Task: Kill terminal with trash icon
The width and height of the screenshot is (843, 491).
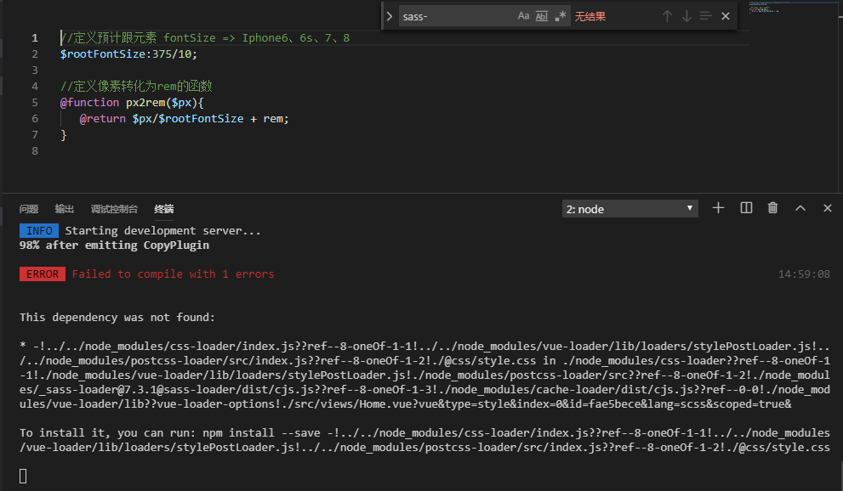Action: tap(772, 207)
